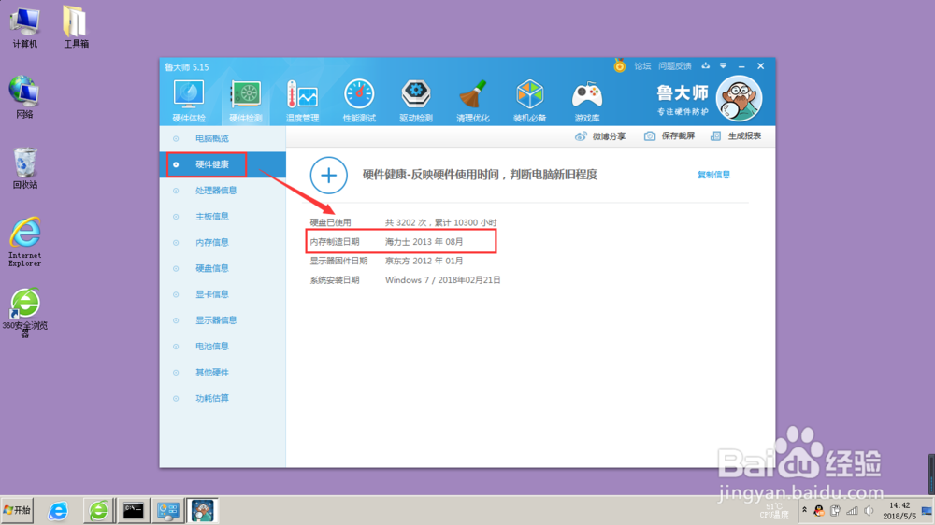Expand hidden system tray icons
Screen dimensions: 935x525
(804, 510)
